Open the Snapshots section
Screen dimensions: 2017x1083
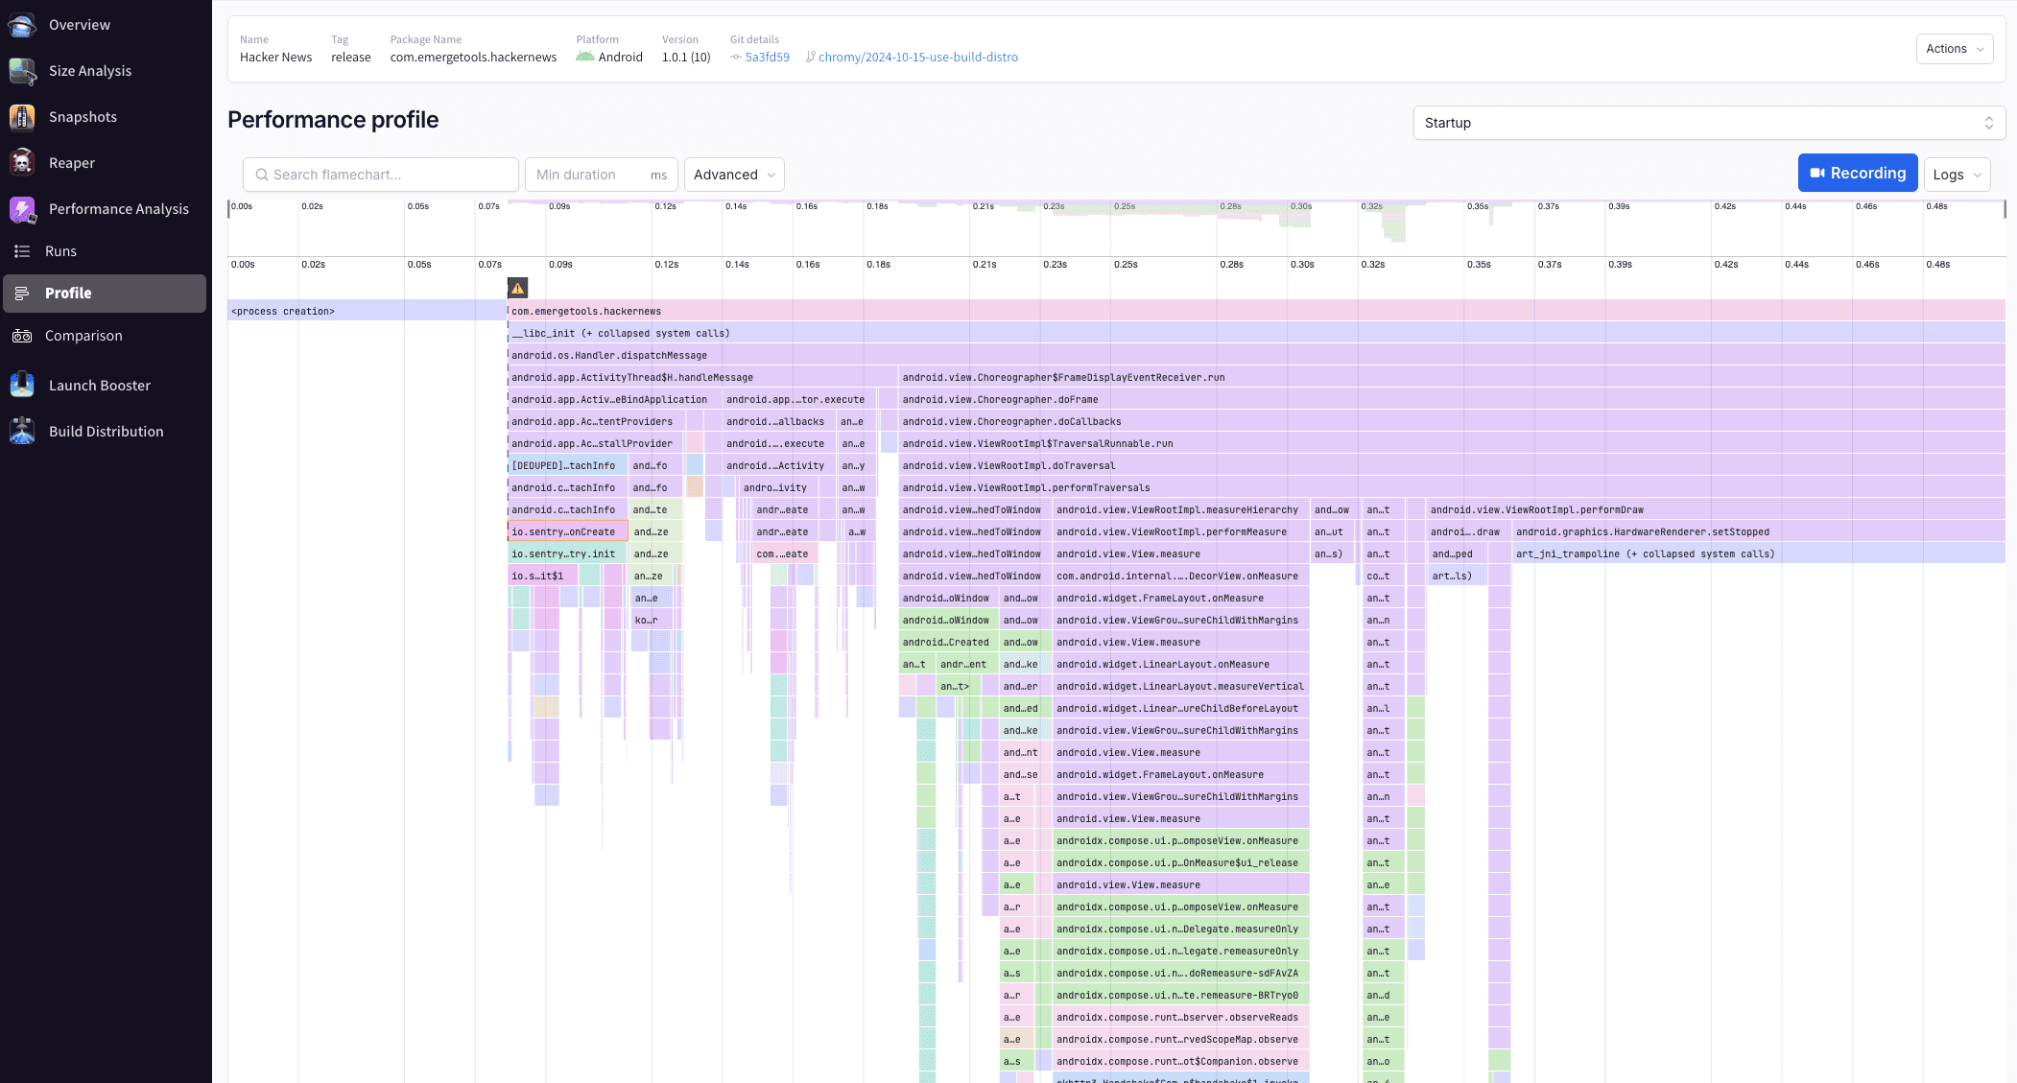tap(83, 116)
